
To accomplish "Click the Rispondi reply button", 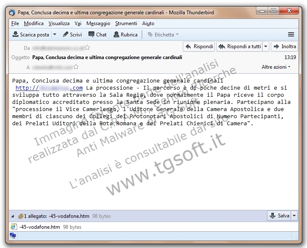I will point(199,46).
